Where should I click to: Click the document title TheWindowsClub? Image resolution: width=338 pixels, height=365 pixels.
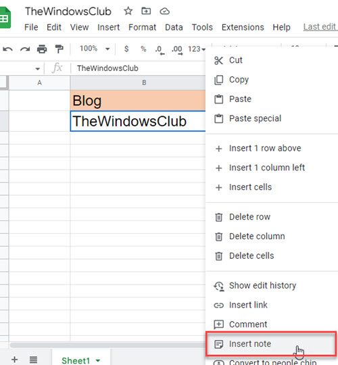pyautogui.click(x=68, y=11)
